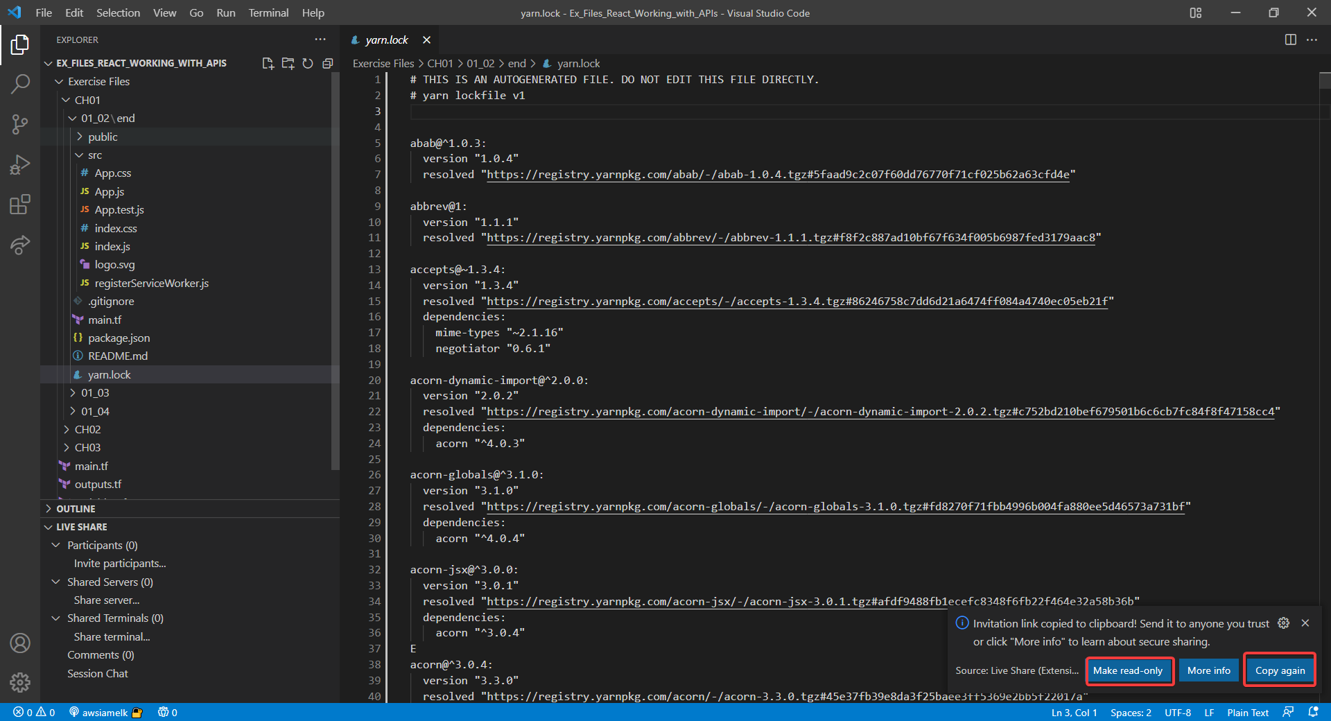Open the Terminal menu
This screenshot has height=721, width=1331.
[268, 12]
